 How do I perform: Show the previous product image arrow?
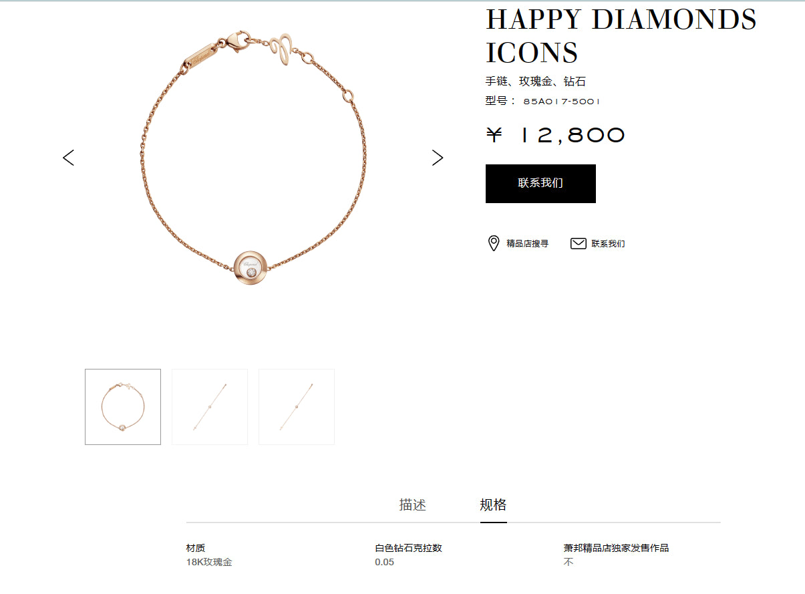click(68, 158)
